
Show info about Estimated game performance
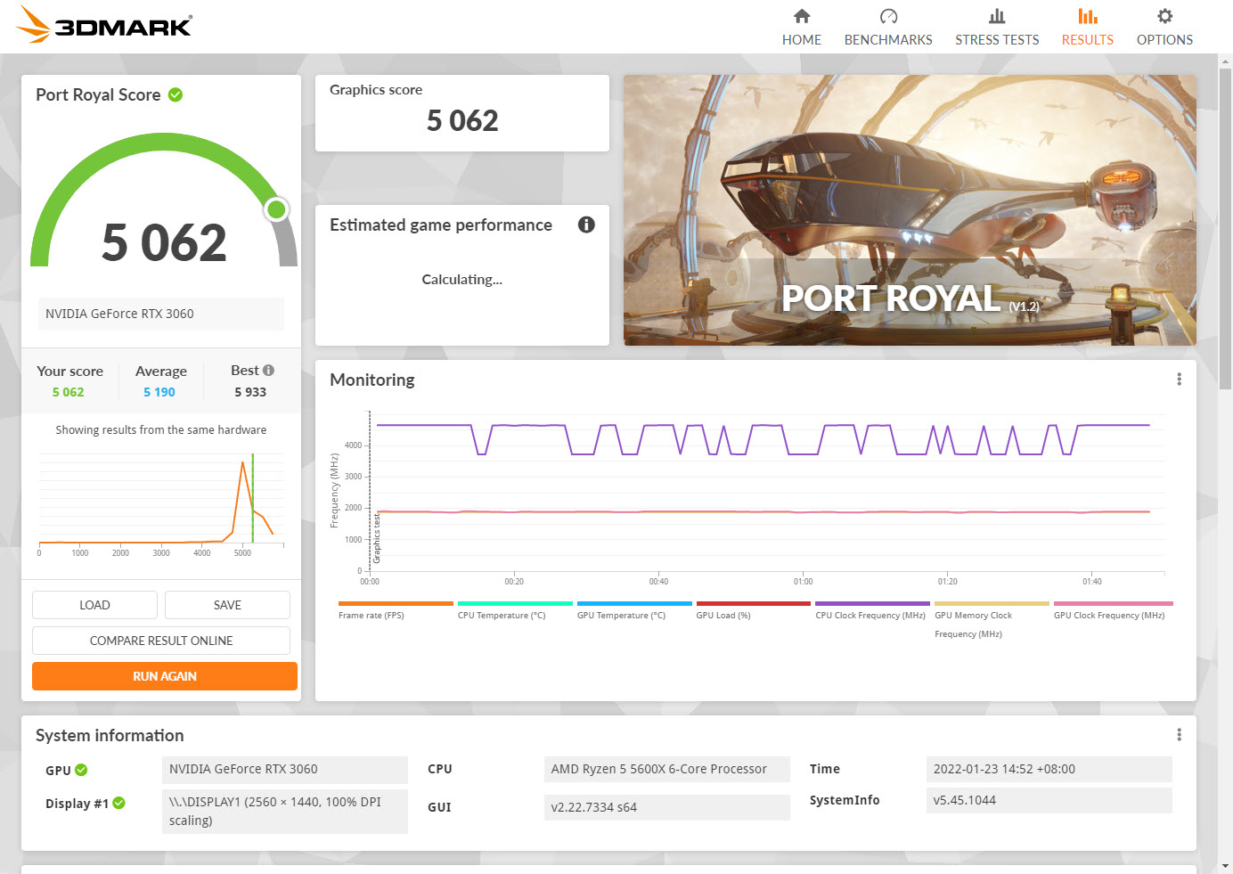(x=585, y=225)
